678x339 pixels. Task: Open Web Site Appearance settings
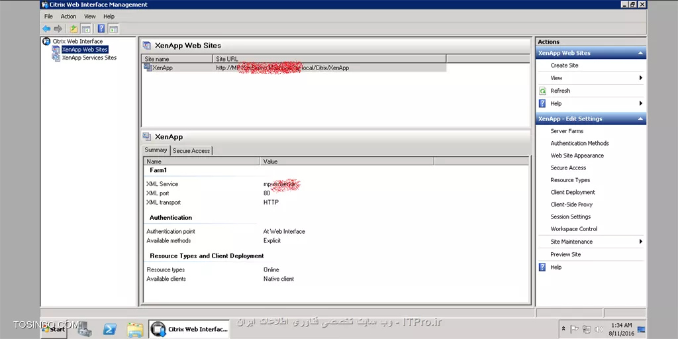pos(577,156)
